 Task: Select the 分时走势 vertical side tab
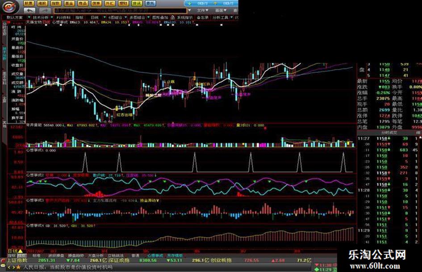click(x=4, y=29)
